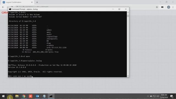Open the Command Prompt window system icon
Viewport: 176px width, 99px height.
click(10, 9)
